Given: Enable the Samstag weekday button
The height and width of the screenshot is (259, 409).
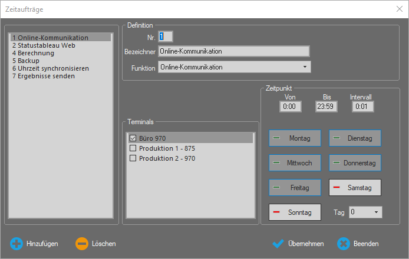Looking at the screenshot, I should coord(355,187).
